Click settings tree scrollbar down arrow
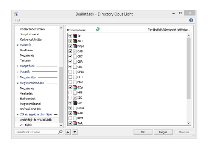This screenshot has width=208, height=153. click(x=61, y=125)
